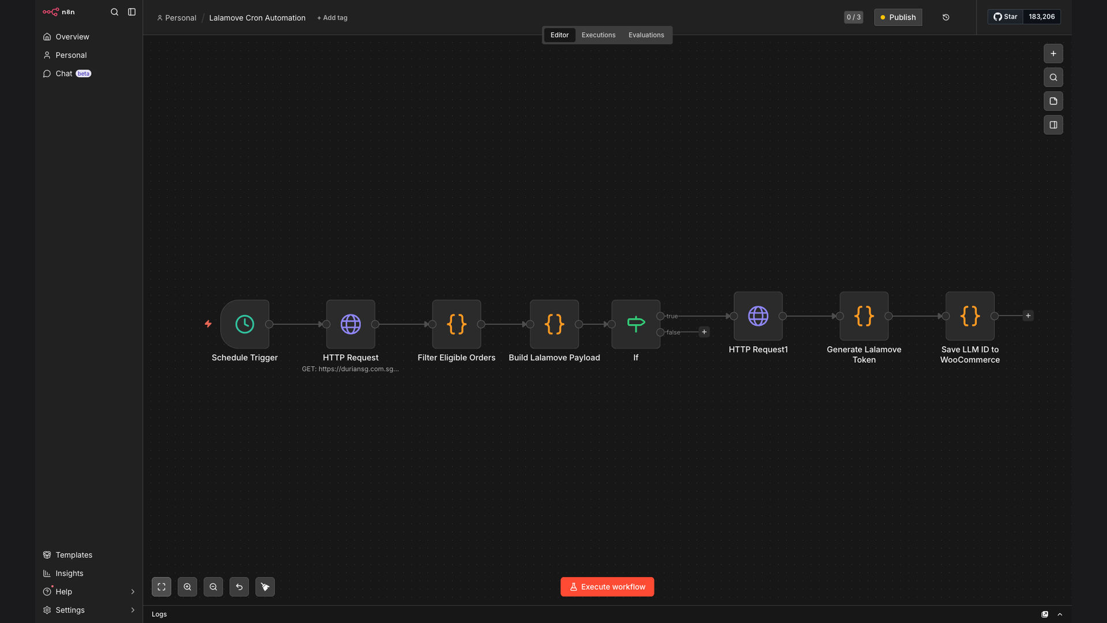Image resolution: width=1107 pixels, height=623 pixels.
Task: Execute the workflow
Action: click(x=607, y=587)
